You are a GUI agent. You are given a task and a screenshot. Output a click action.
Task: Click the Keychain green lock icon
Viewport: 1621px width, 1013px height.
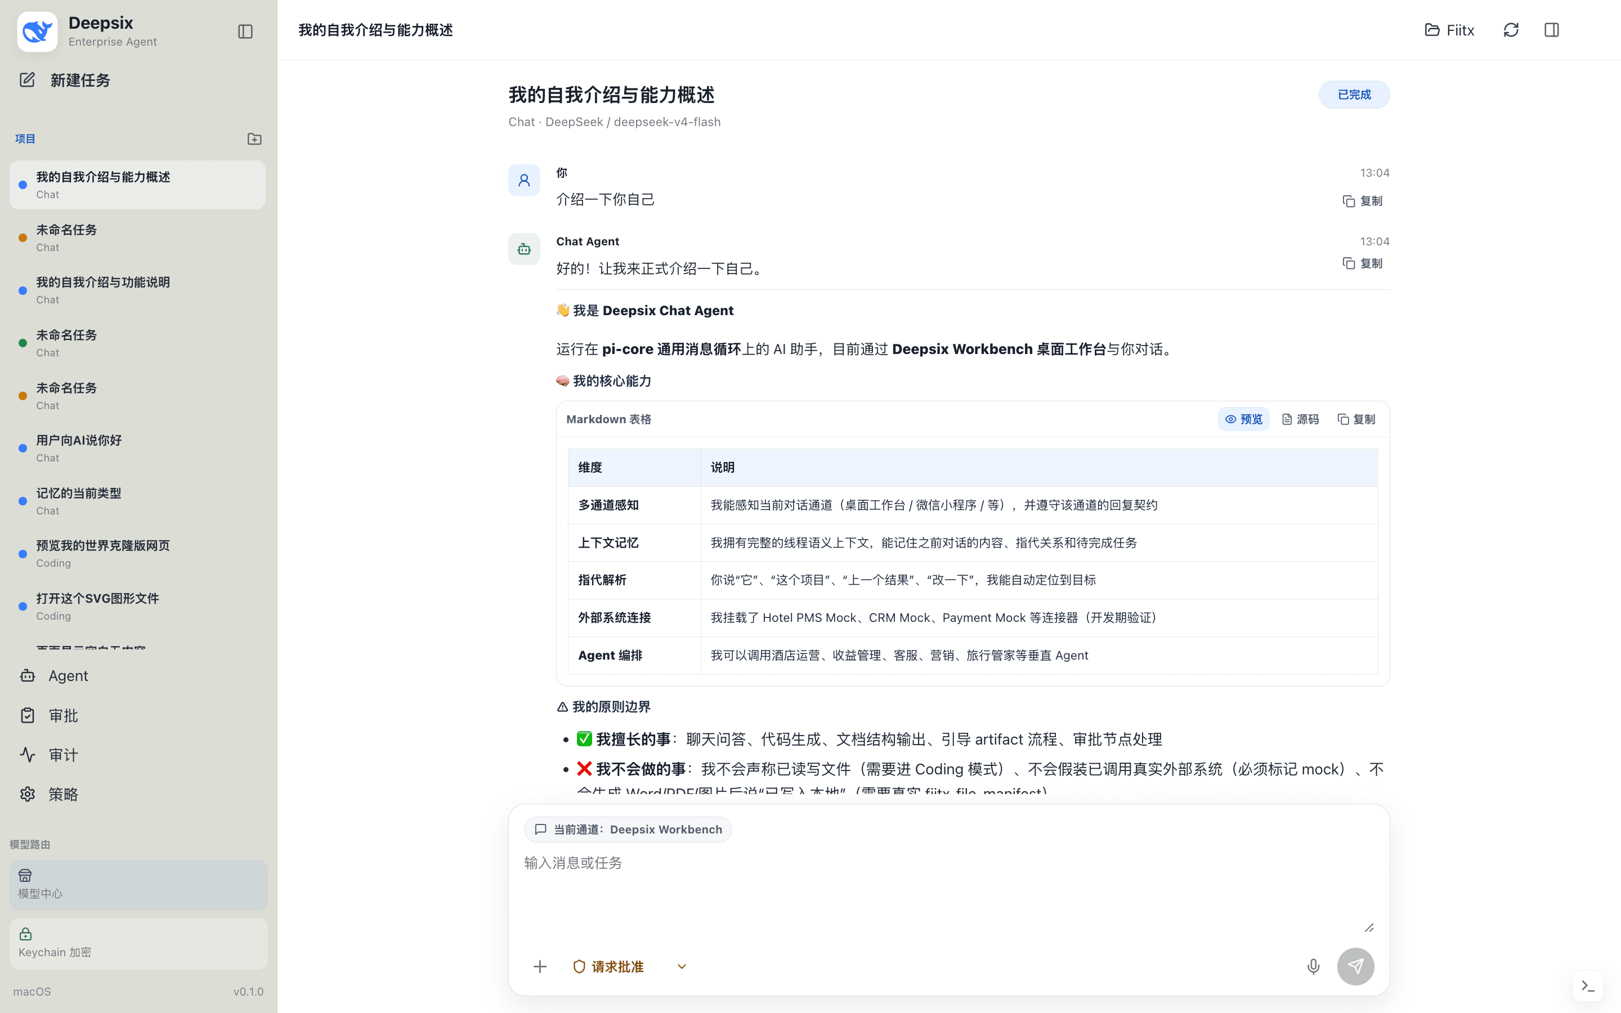[25, 934]
